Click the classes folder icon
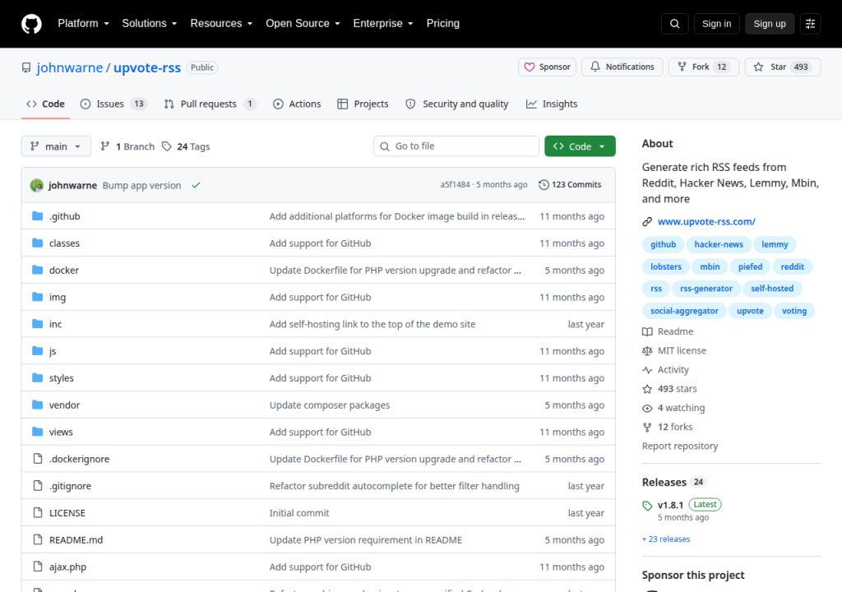Screen dimensions: 842x592 coord(37,243)
